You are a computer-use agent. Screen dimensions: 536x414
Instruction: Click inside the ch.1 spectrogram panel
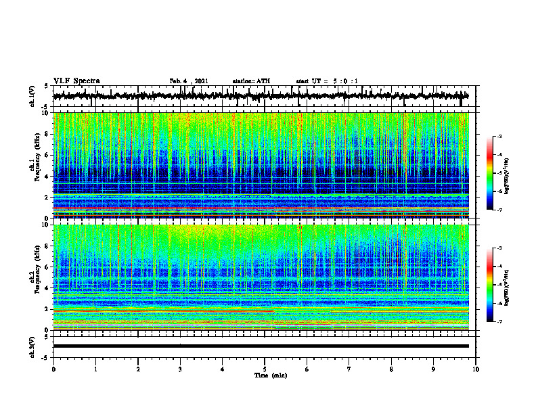261,165
